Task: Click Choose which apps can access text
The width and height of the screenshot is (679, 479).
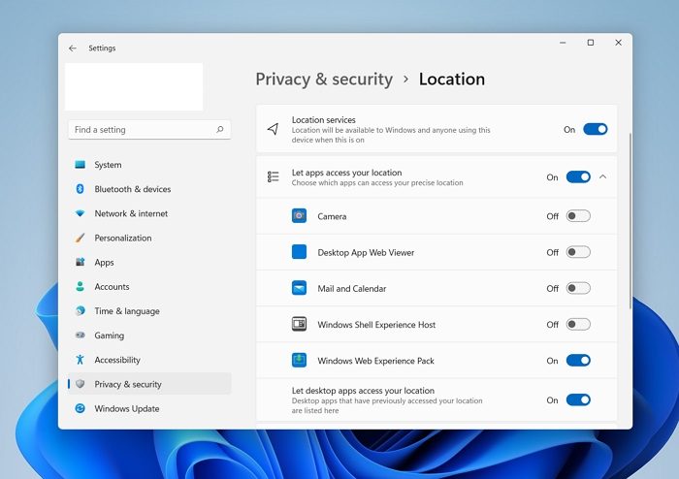Action: click(377, 183)
